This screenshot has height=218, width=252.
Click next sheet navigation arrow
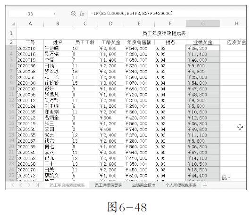coord(29,185)
